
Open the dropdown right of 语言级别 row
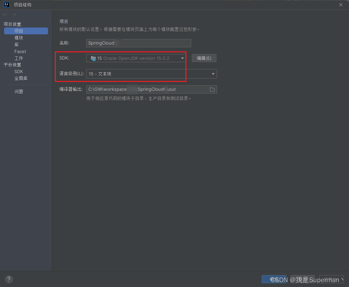pyautogui.click(x=212, y=74)
